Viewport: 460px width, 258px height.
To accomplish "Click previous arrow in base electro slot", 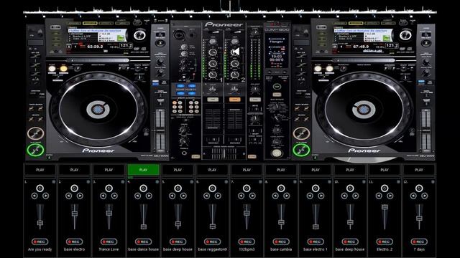I will [69, 196].
